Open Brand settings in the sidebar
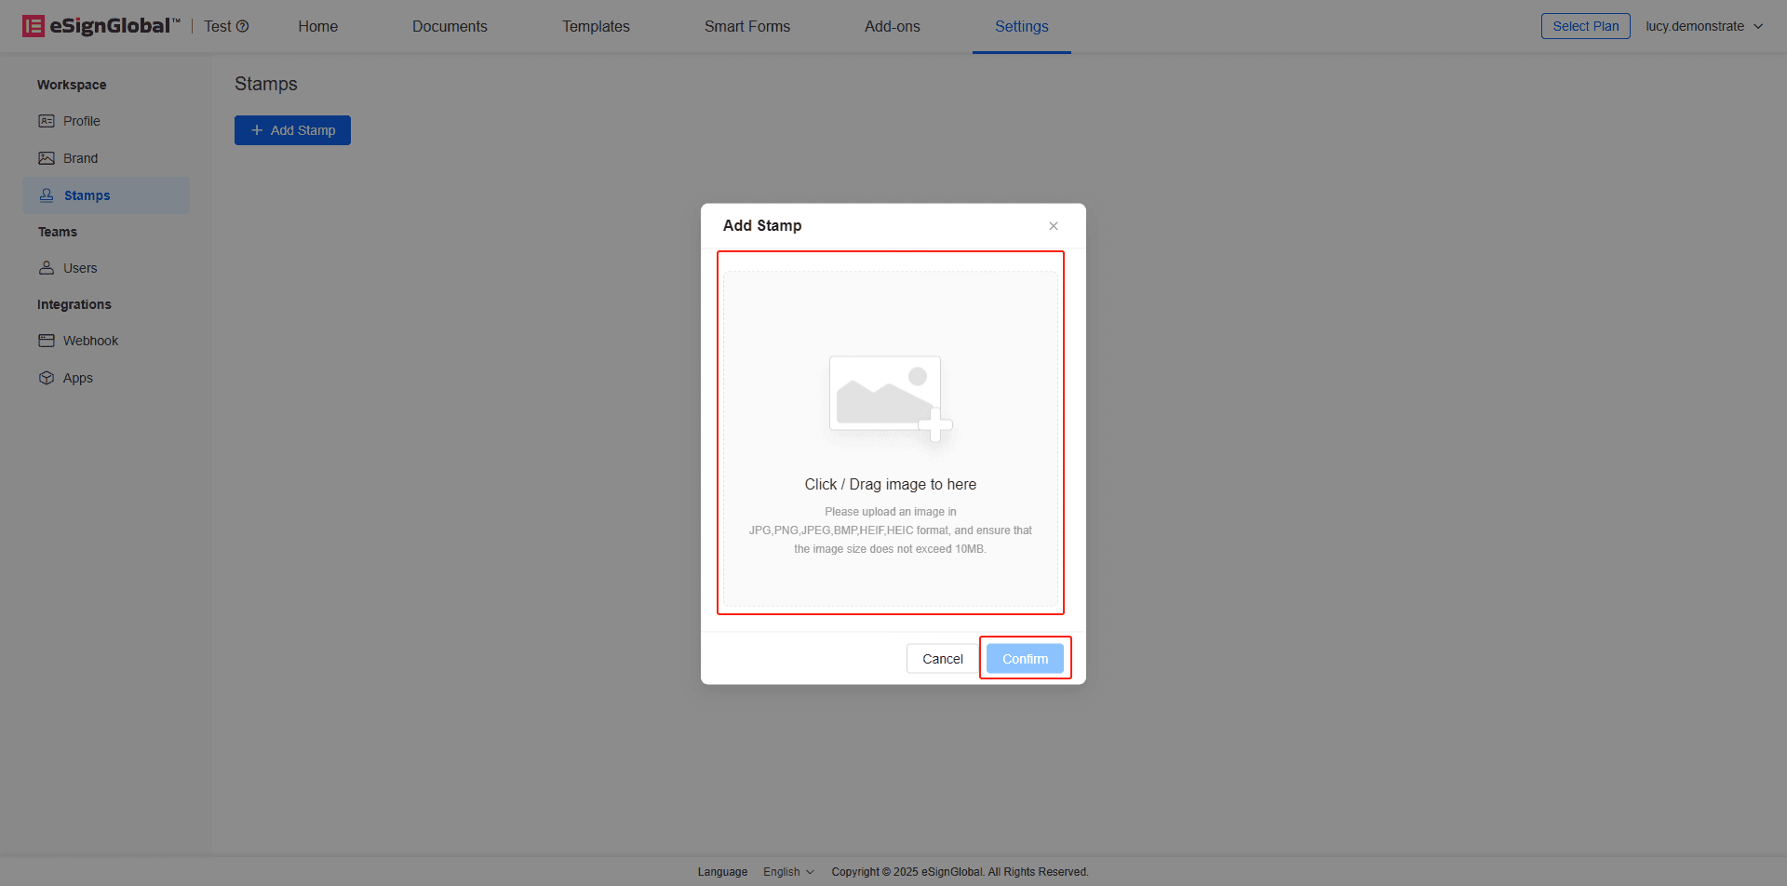Screen dimensions: 1787x886 tap(80, 158)
